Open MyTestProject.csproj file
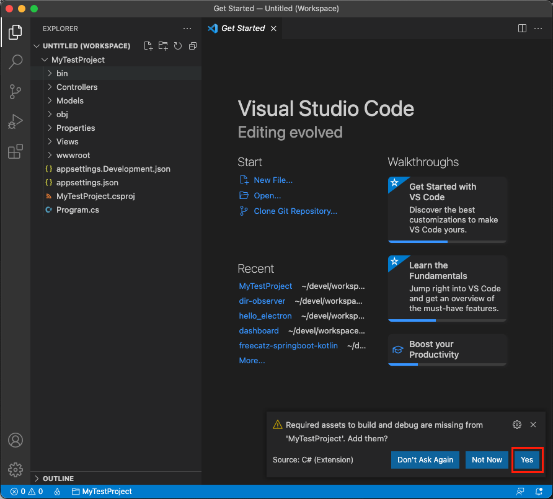Viewport: 553px width, 499px height. point(116,197)
